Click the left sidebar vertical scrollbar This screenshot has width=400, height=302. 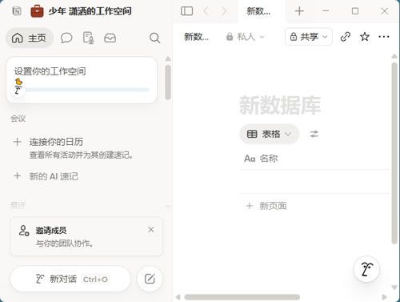tap(168, 82)
